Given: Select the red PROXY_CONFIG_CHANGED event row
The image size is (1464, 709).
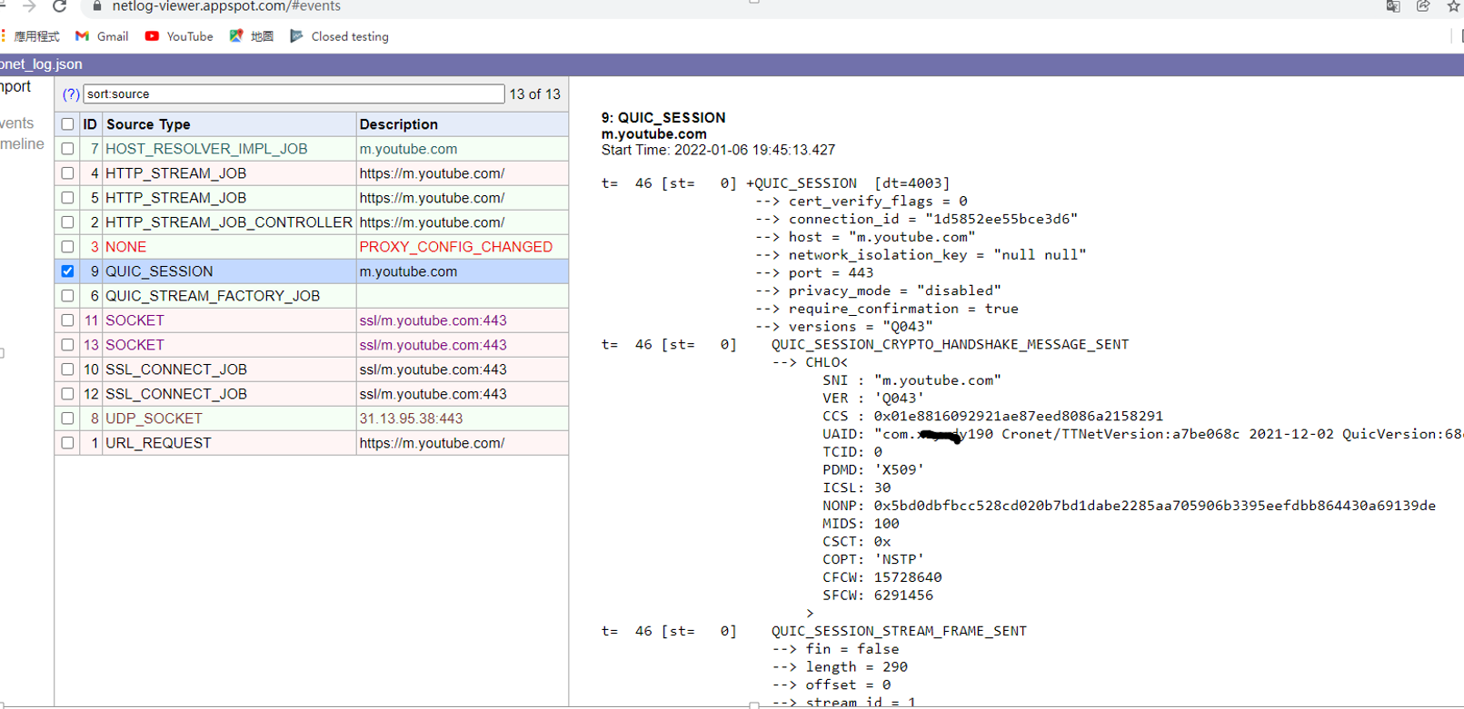Looking at the screenshot, I should pos(455,247).
